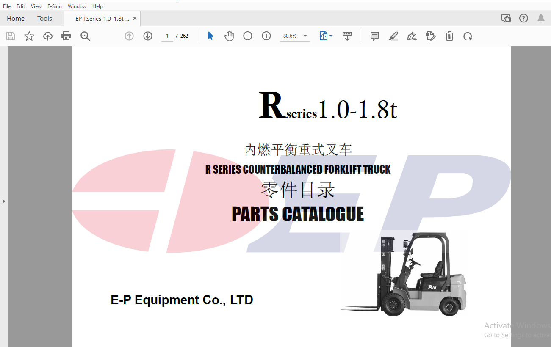Open the find text magnifier tool
Screen dimensions: 551x347
85,36
